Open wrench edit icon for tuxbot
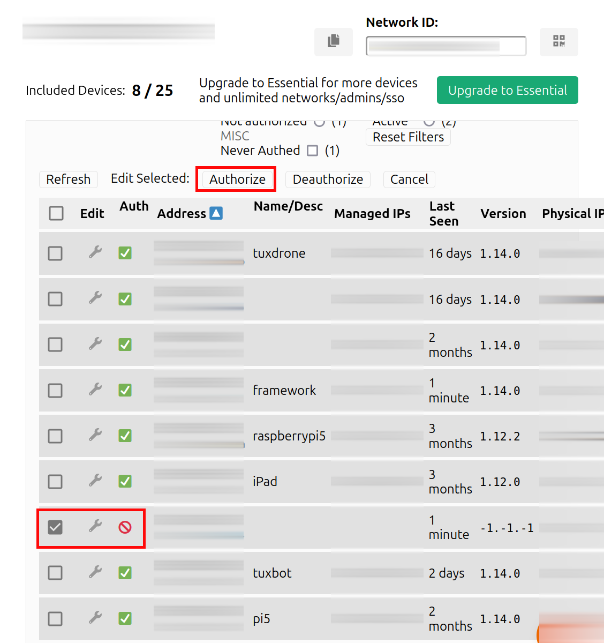Image resolution: width=604 pixels, height=643 pixels. [95, 572]
